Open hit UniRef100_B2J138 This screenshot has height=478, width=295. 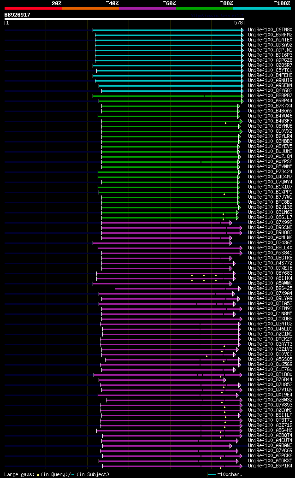coord(270,207)
